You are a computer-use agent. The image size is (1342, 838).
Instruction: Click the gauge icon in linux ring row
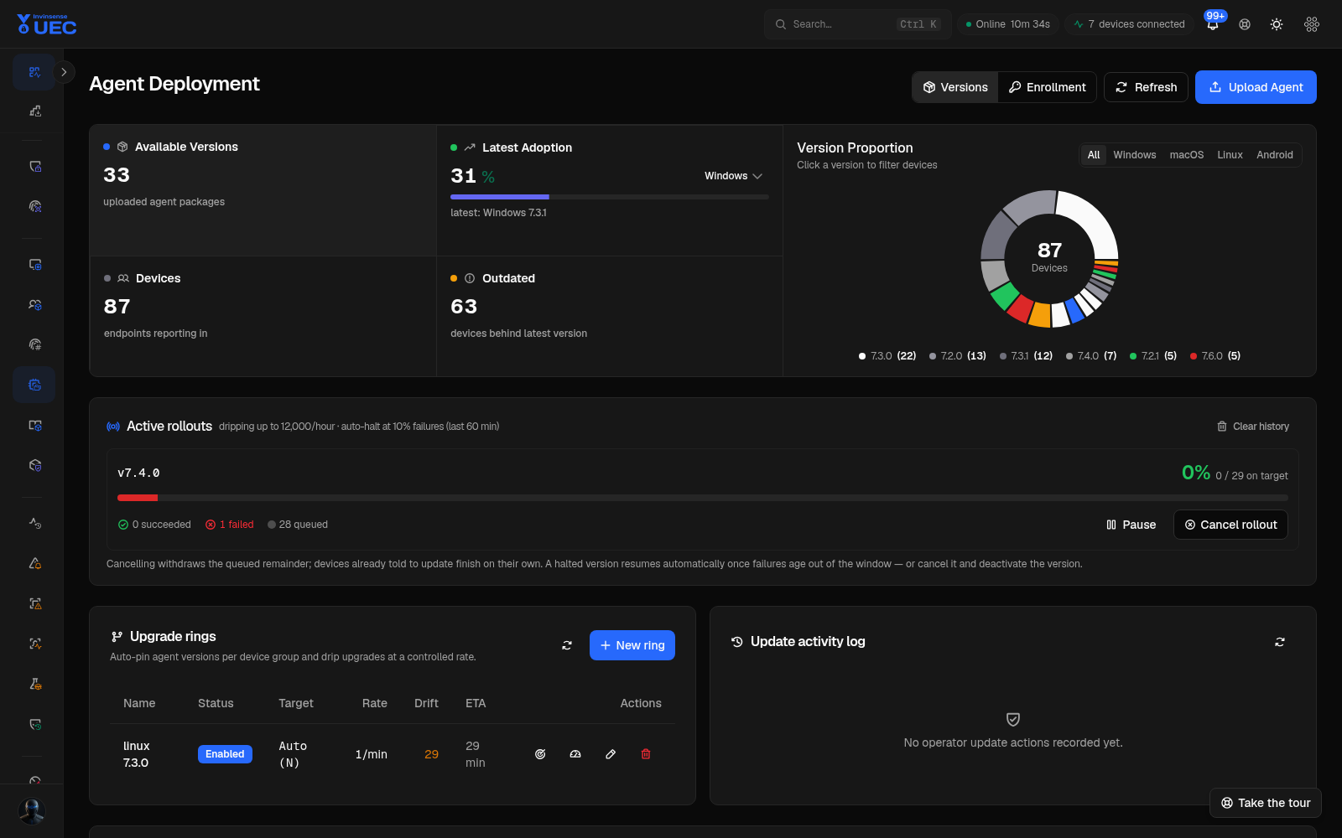(575, 754)
